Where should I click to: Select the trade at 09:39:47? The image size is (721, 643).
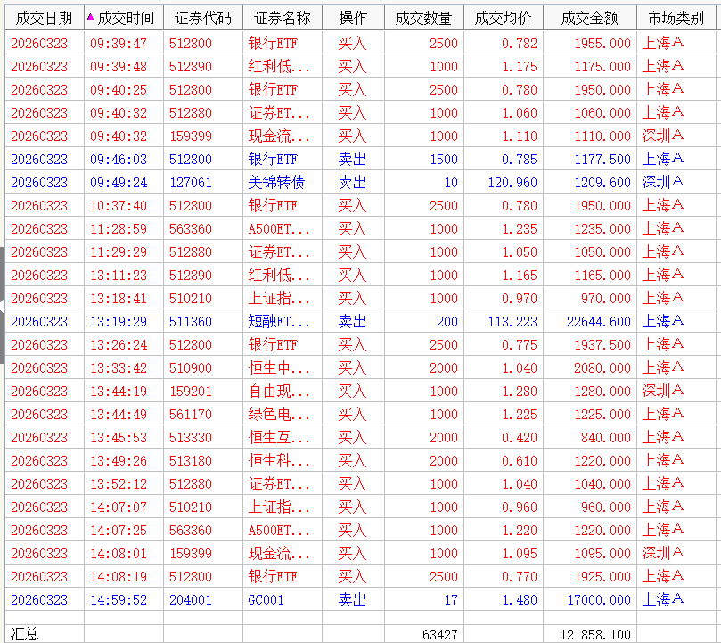[119, 43]
